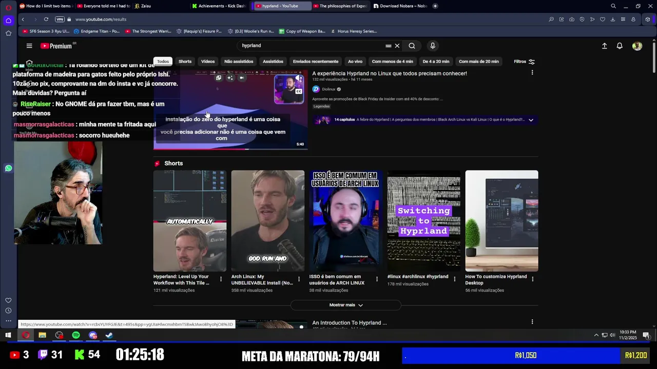The image size is (657, 369).
Task: Select the Todos filter chip
Action: 163,61
